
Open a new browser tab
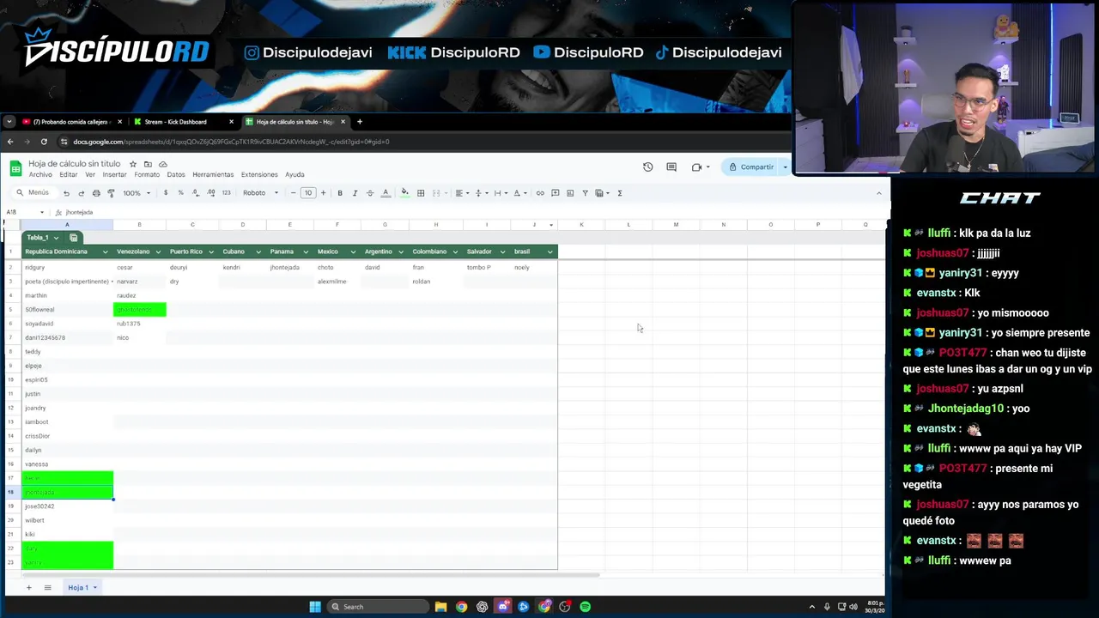(360, 122)
